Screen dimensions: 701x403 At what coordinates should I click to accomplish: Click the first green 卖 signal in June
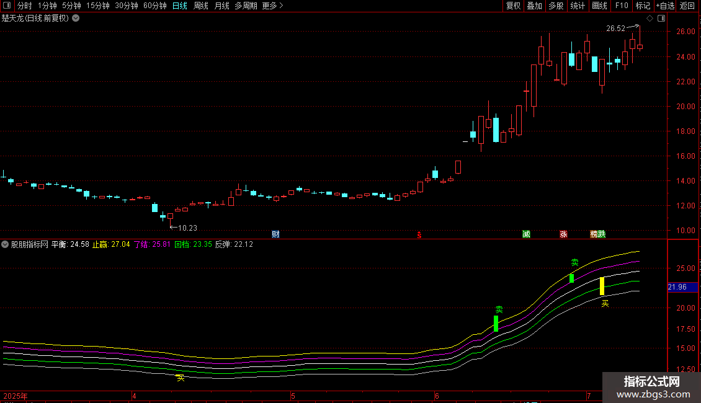pyautogui.click(x=499, y=309)
